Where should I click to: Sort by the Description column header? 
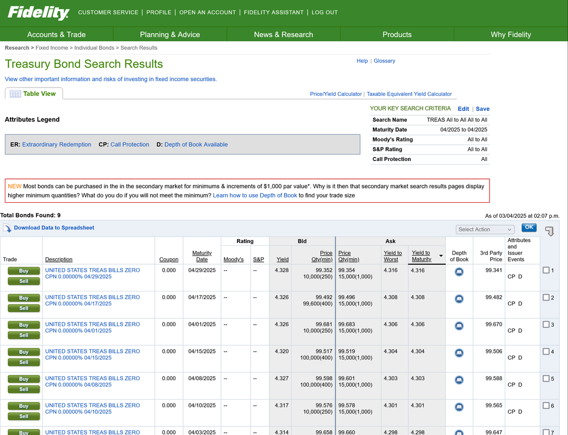[59, 259]
